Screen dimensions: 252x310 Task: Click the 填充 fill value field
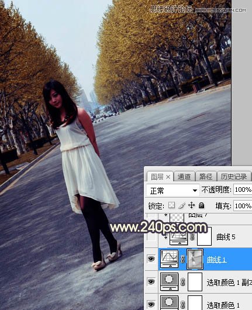[x=243, y=206]
